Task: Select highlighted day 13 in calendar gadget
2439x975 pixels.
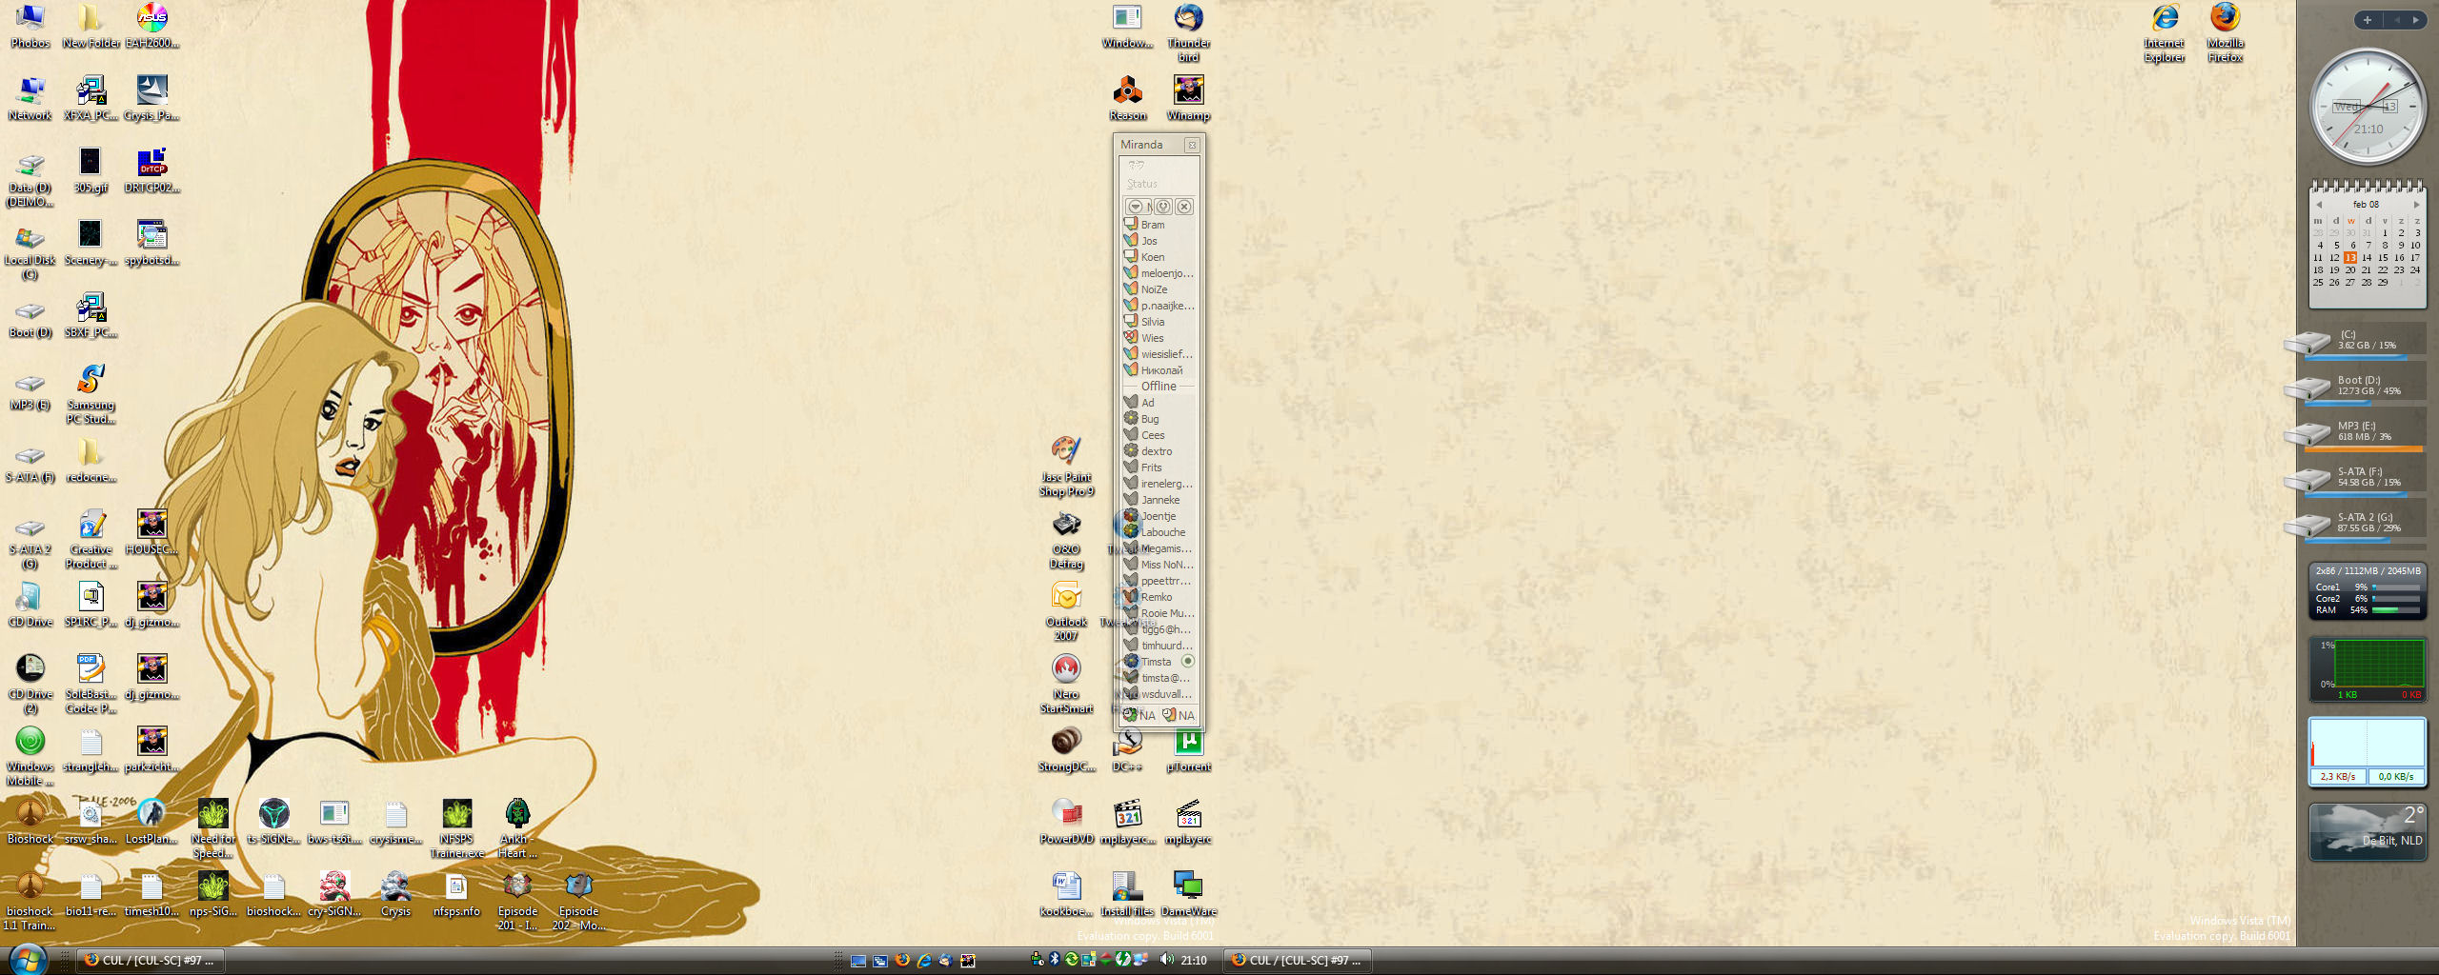Action: [2350, 258]
